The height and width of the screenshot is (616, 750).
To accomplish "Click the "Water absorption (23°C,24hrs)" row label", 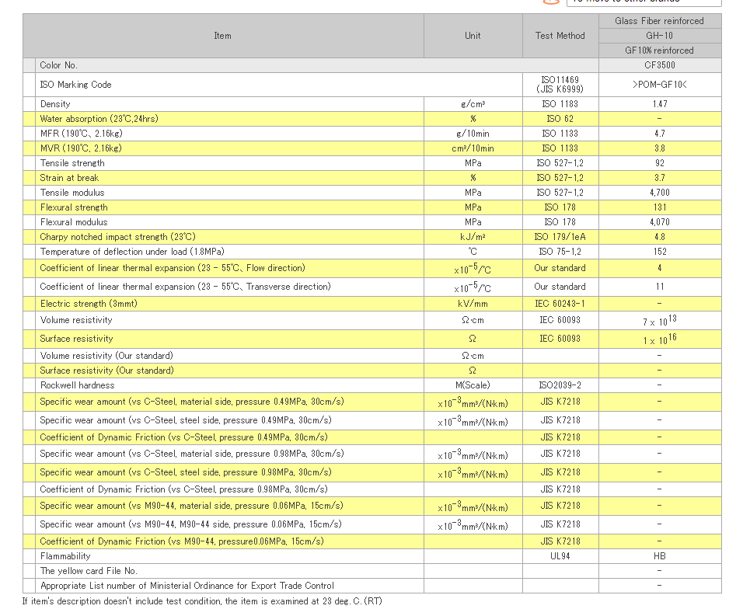I will (x=99, y=119).
